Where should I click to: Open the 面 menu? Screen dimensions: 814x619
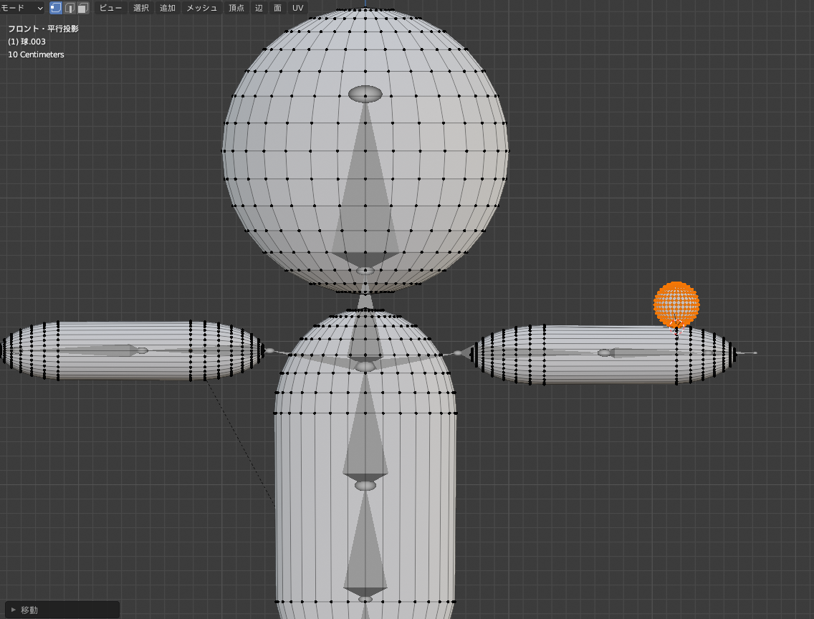278,8
